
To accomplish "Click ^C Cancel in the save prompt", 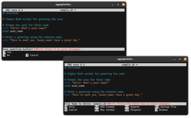I will [x=32, y=55].
